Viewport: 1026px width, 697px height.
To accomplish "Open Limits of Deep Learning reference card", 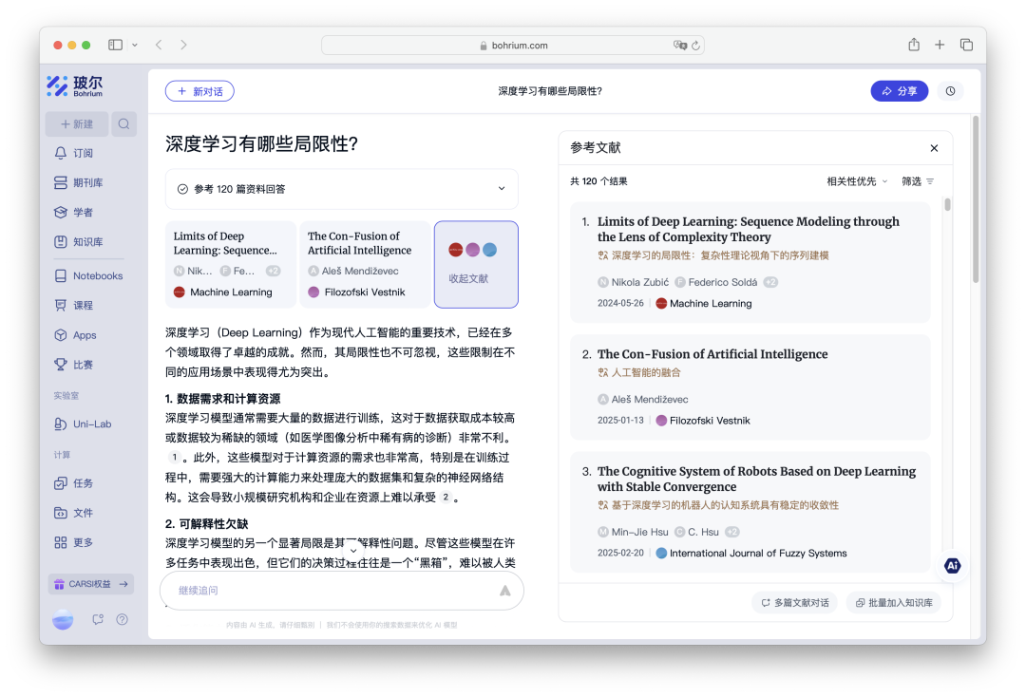I will (230, 264).
